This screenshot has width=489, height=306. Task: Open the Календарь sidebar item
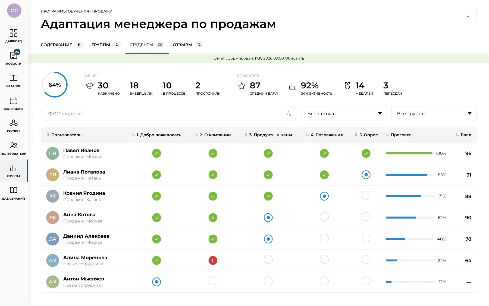click(14, 103)
